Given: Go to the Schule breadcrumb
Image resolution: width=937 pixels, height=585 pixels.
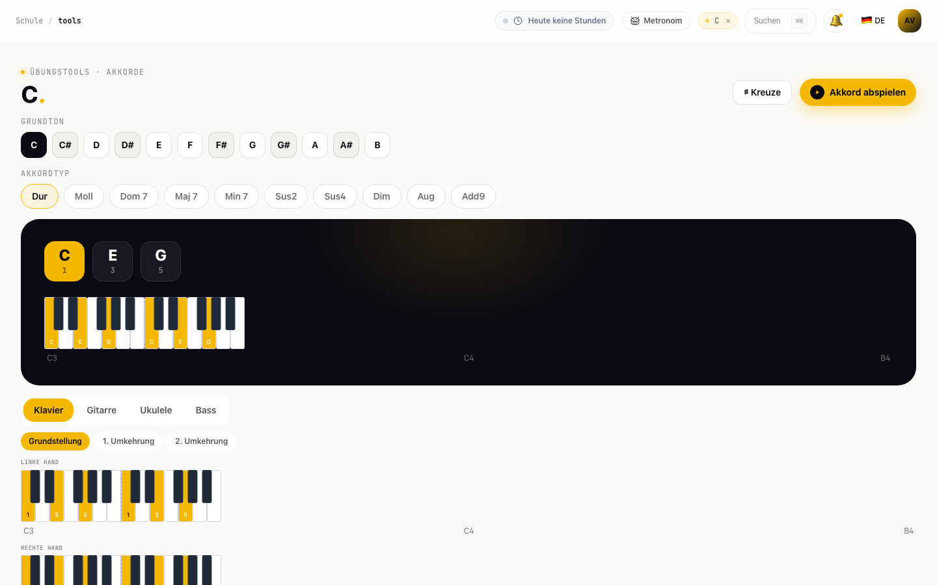Looking at the screenshot, I should (29, 21).
